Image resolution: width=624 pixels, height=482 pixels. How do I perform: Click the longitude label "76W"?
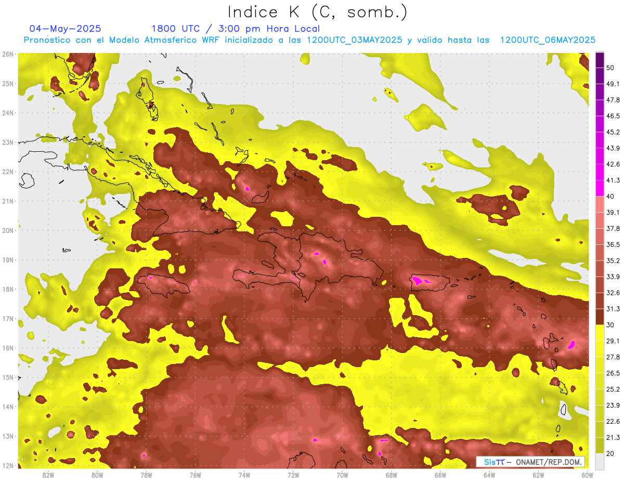(x=196, y=475)
